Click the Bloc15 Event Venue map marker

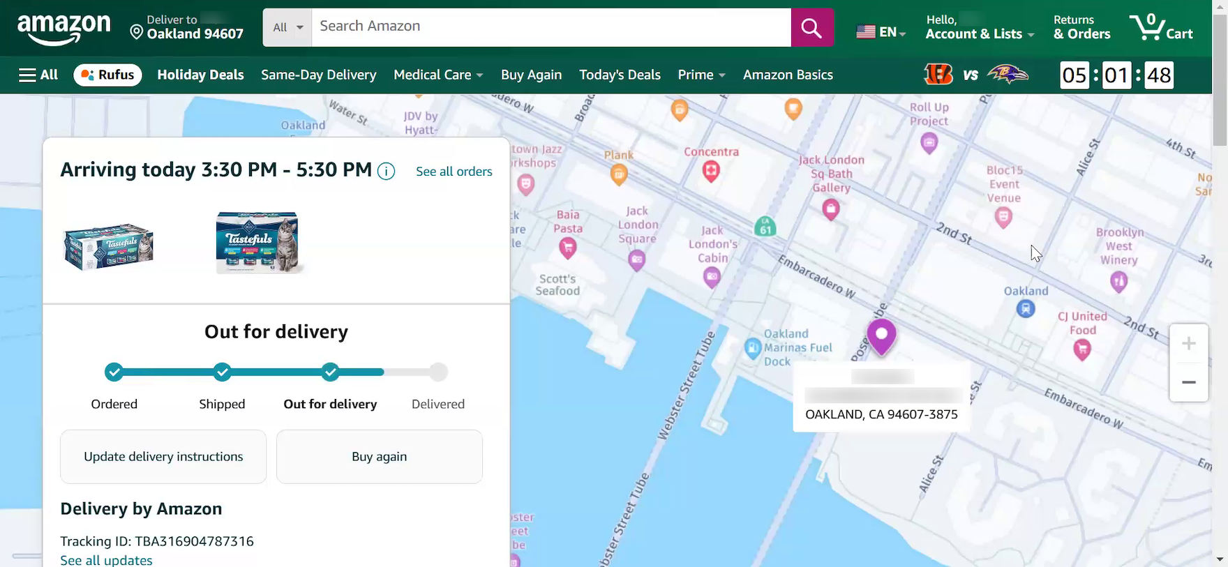pos(1003,218)
